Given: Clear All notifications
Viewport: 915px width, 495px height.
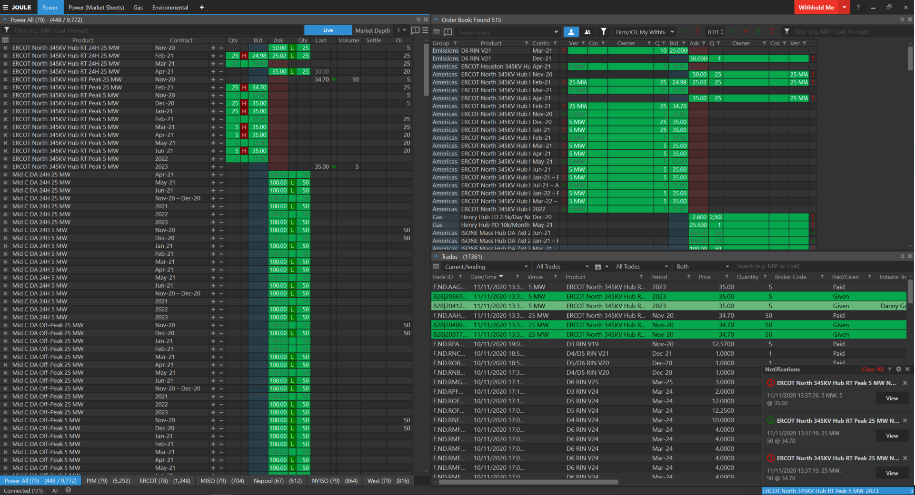Looking at the screenshot, I should pos(873,369).
